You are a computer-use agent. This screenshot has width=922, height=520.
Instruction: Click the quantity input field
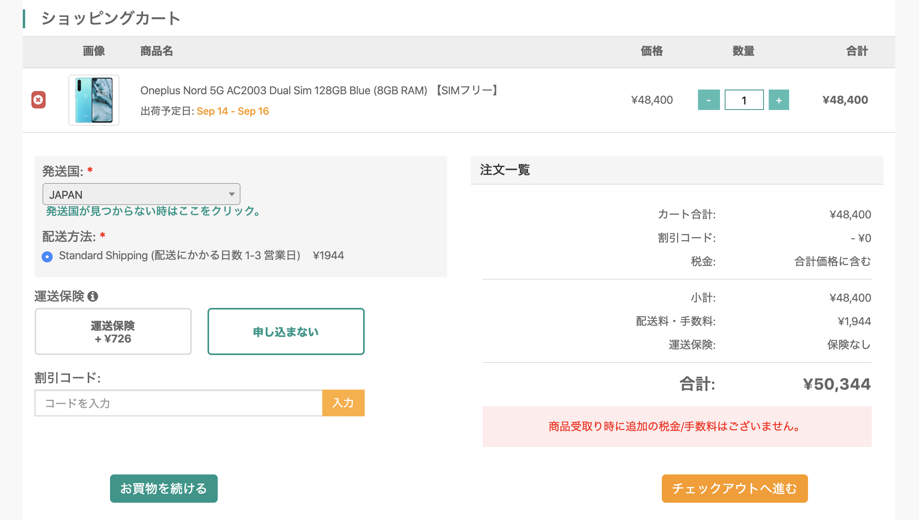(x=744, y=100)
